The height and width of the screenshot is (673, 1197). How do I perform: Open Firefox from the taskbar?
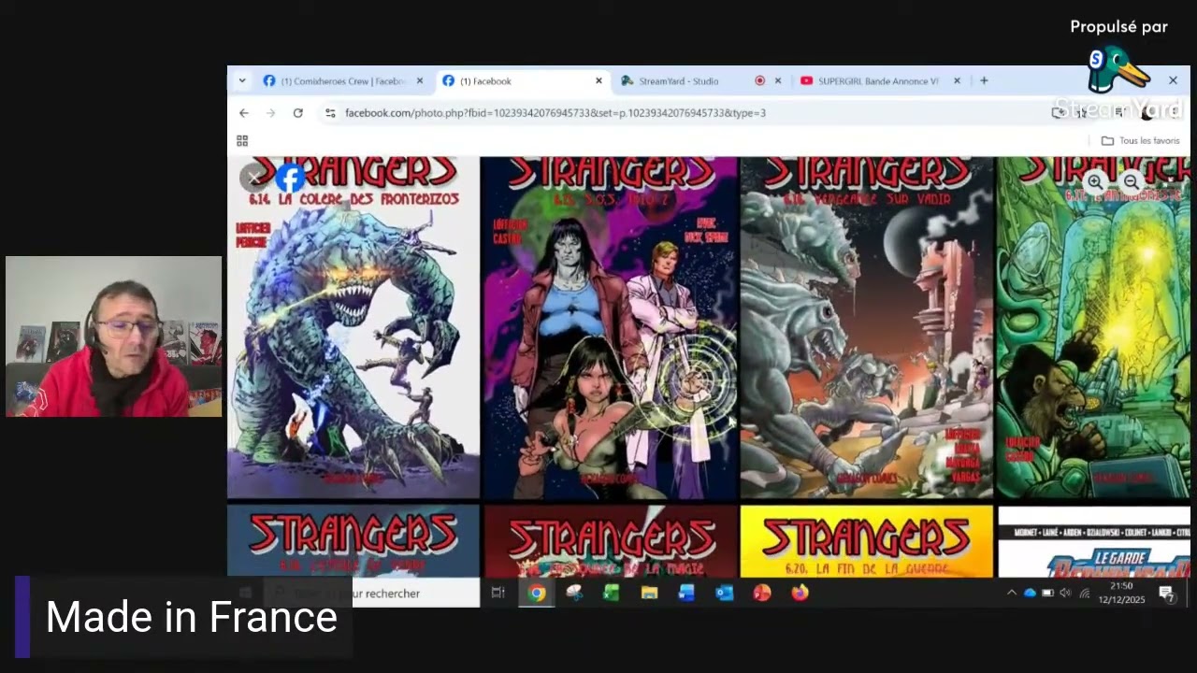(x=800, y=593)
